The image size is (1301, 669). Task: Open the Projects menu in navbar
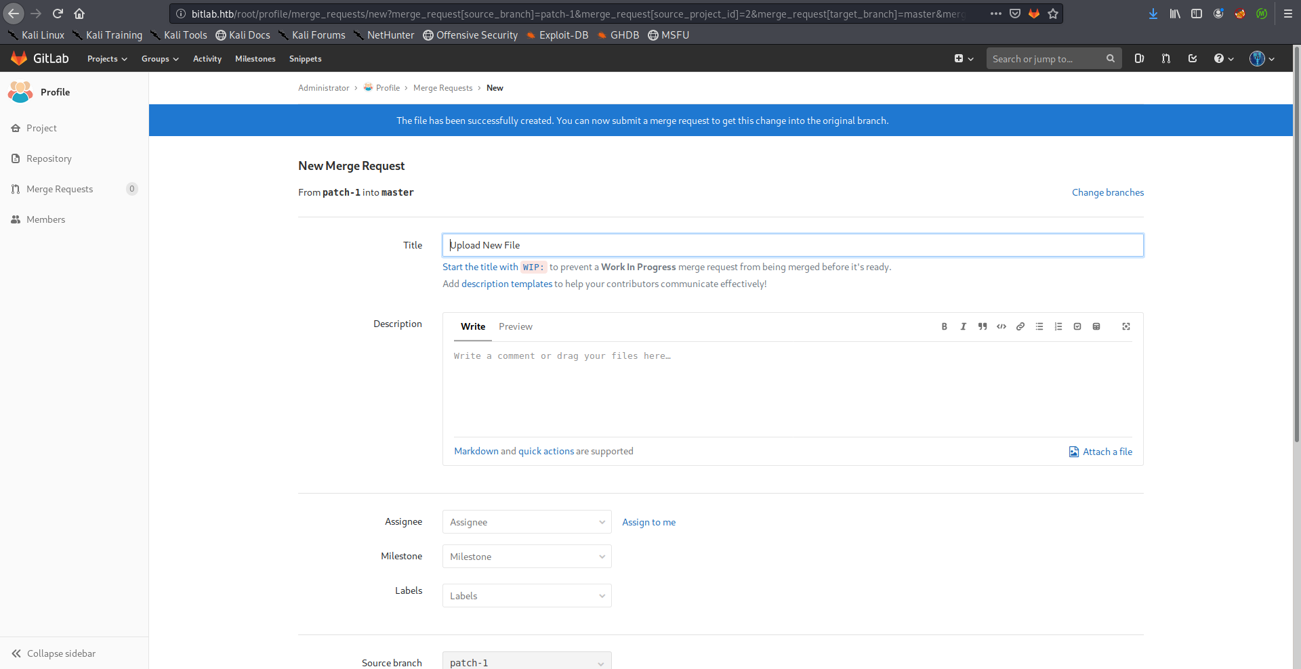107,59
